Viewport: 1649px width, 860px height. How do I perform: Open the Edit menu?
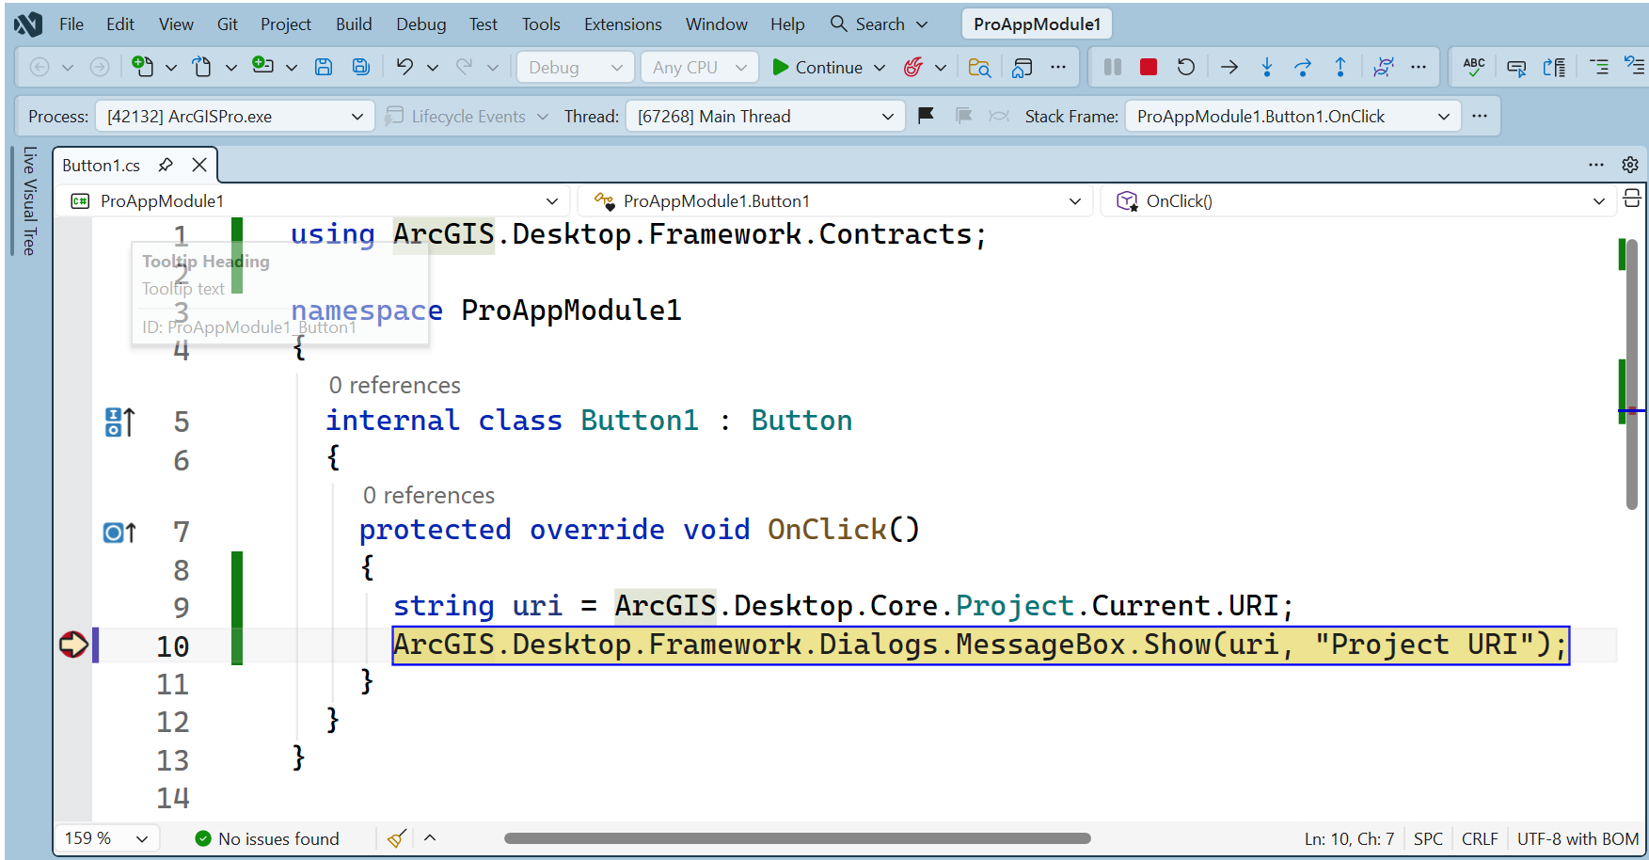point(120,24)
